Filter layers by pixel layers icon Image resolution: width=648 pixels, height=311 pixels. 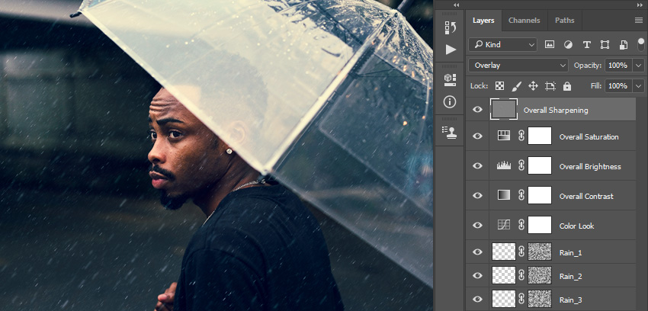[549, 45]
